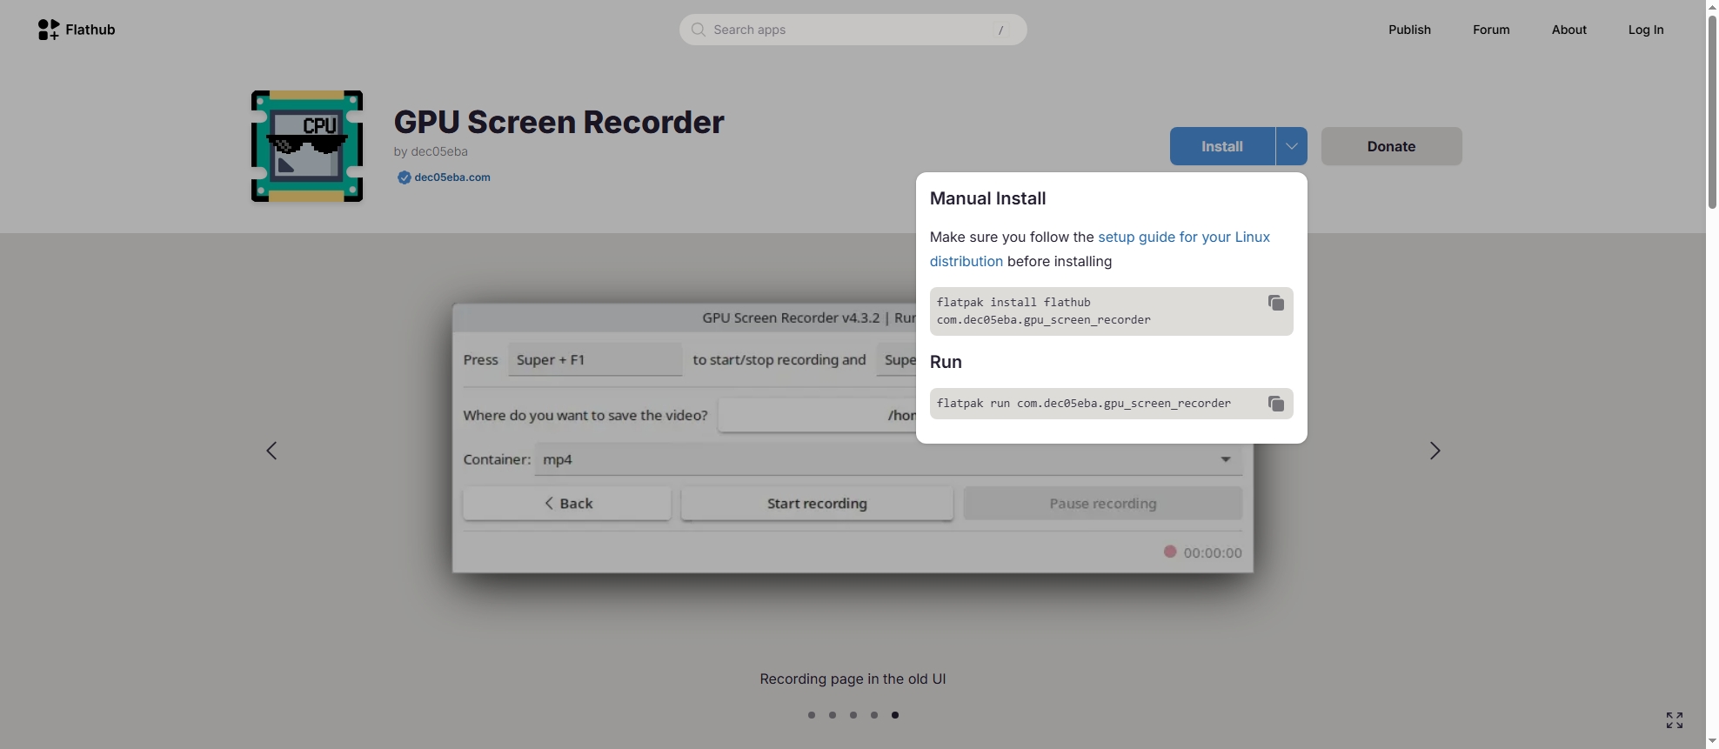
Task: Go to the Forum page
Action: pyautogui.click(x=1491, y=30)
